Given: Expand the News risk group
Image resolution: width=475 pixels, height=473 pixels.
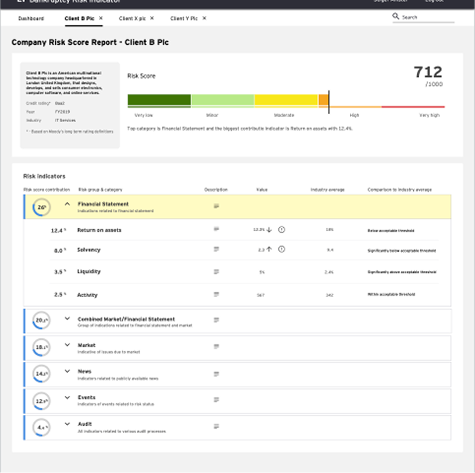Looking at the screenshot, I should point(68,371).
